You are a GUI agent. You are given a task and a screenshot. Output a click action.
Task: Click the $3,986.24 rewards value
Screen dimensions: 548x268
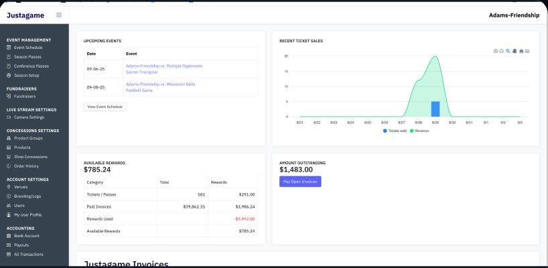point(245,207)
